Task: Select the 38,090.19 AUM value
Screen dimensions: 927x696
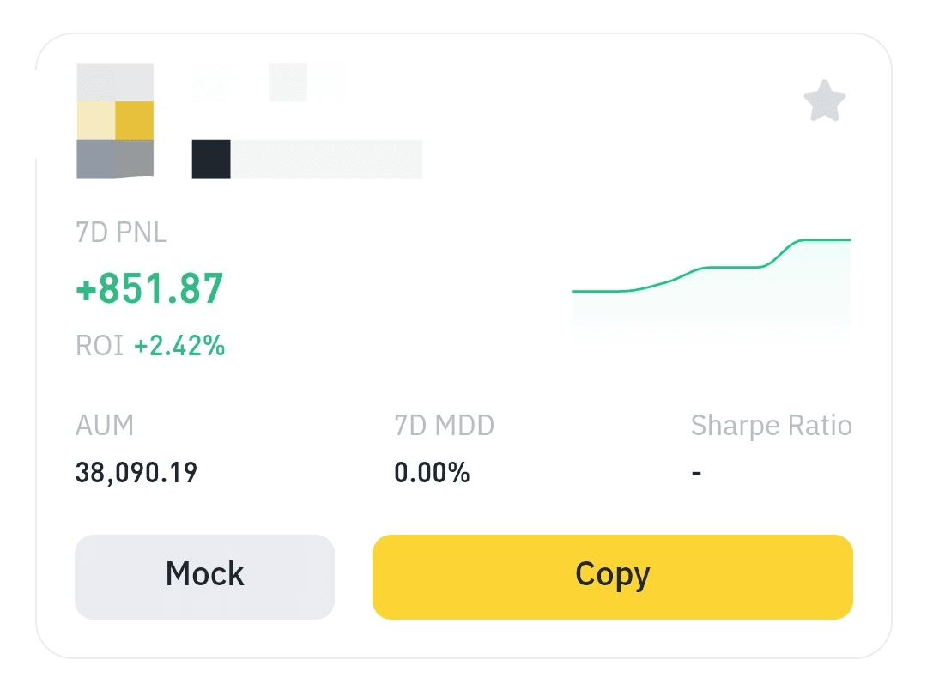Action: [x=136, y=472]
